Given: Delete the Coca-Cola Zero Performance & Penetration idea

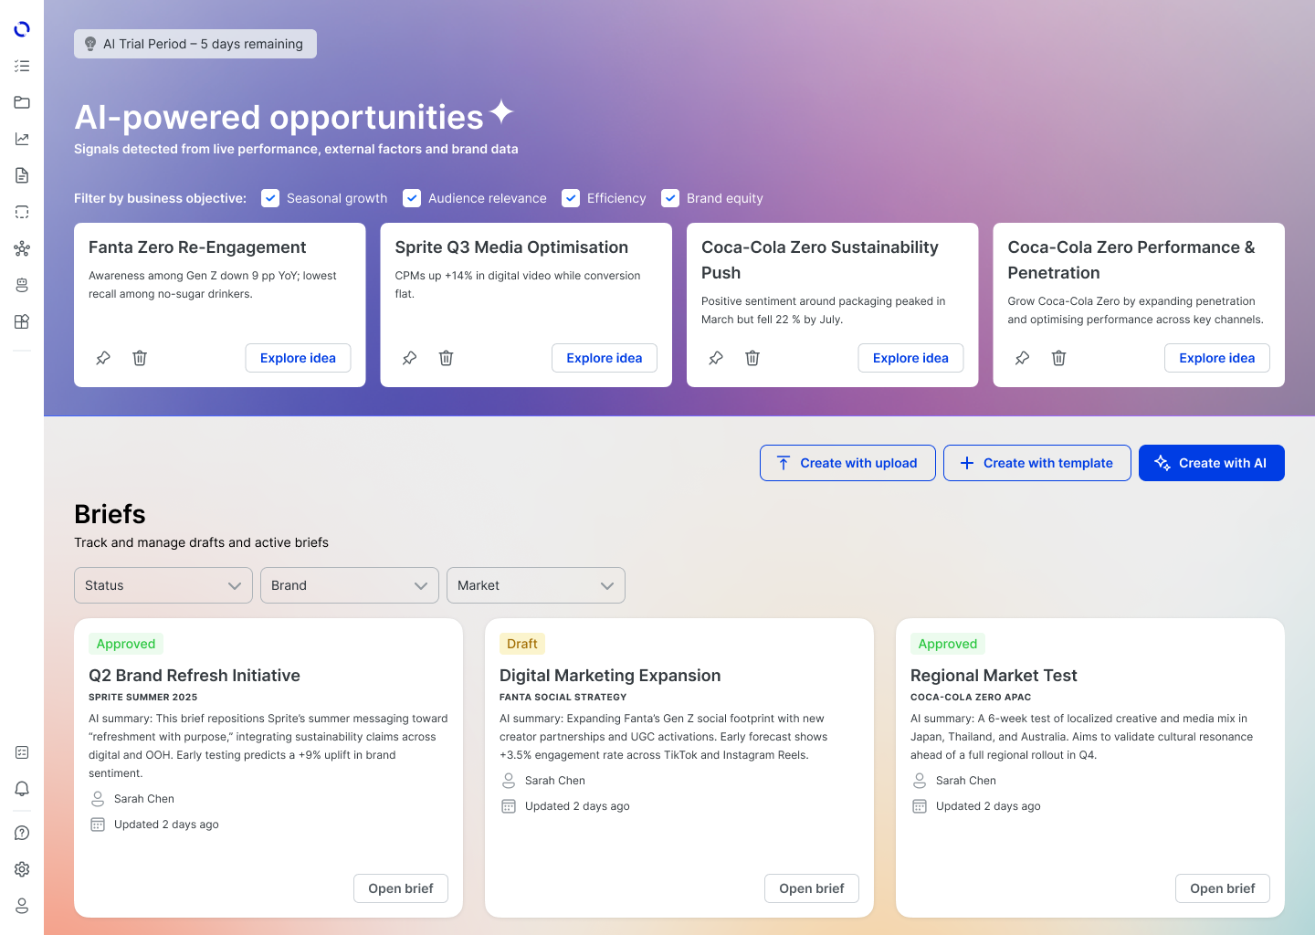Looking at the screenshot, I should click(x=1058, y=358).
